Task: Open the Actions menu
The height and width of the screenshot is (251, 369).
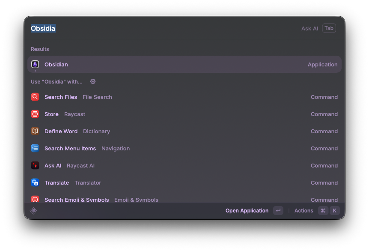Action: pos(304,211)
